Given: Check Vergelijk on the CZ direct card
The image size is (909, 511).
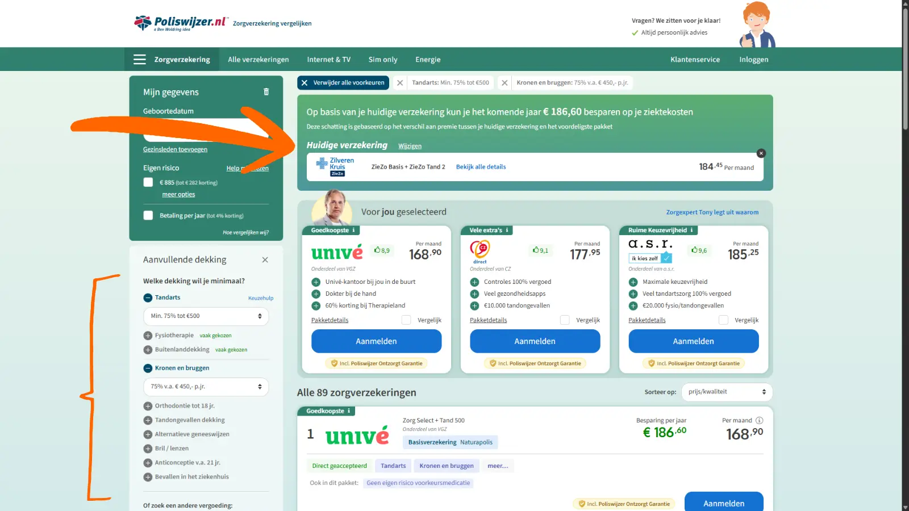Looking at the screenshot, I should [565, 320].
